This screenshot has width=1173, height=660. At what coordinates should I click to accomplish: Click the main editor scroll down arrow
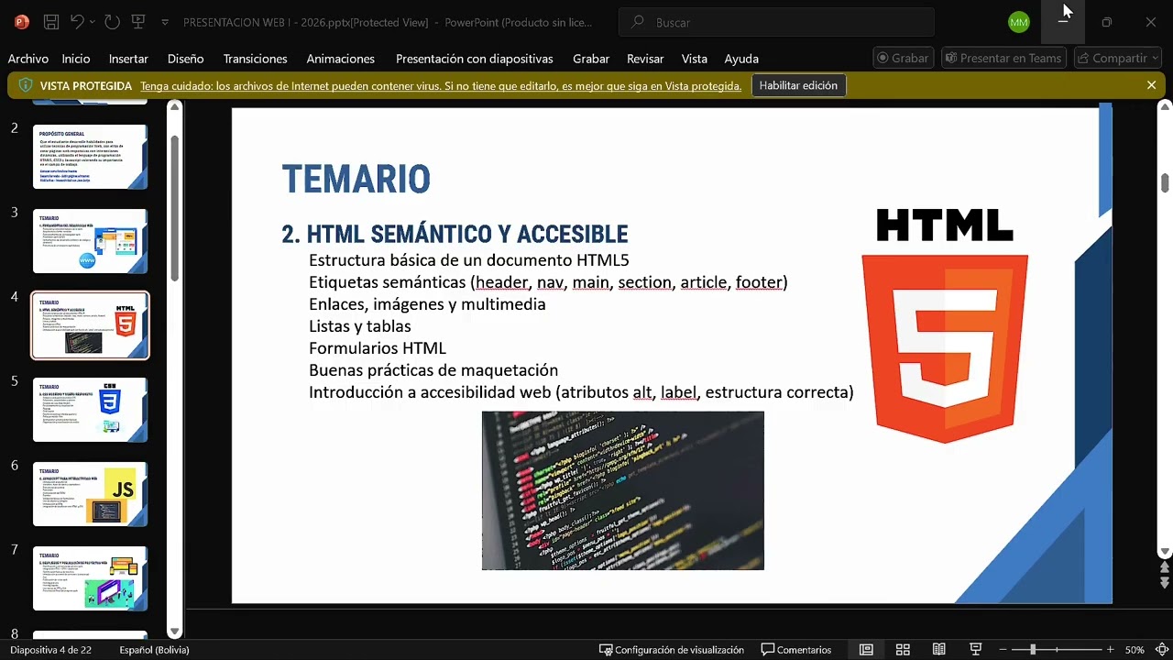[x=1165, y=552]
